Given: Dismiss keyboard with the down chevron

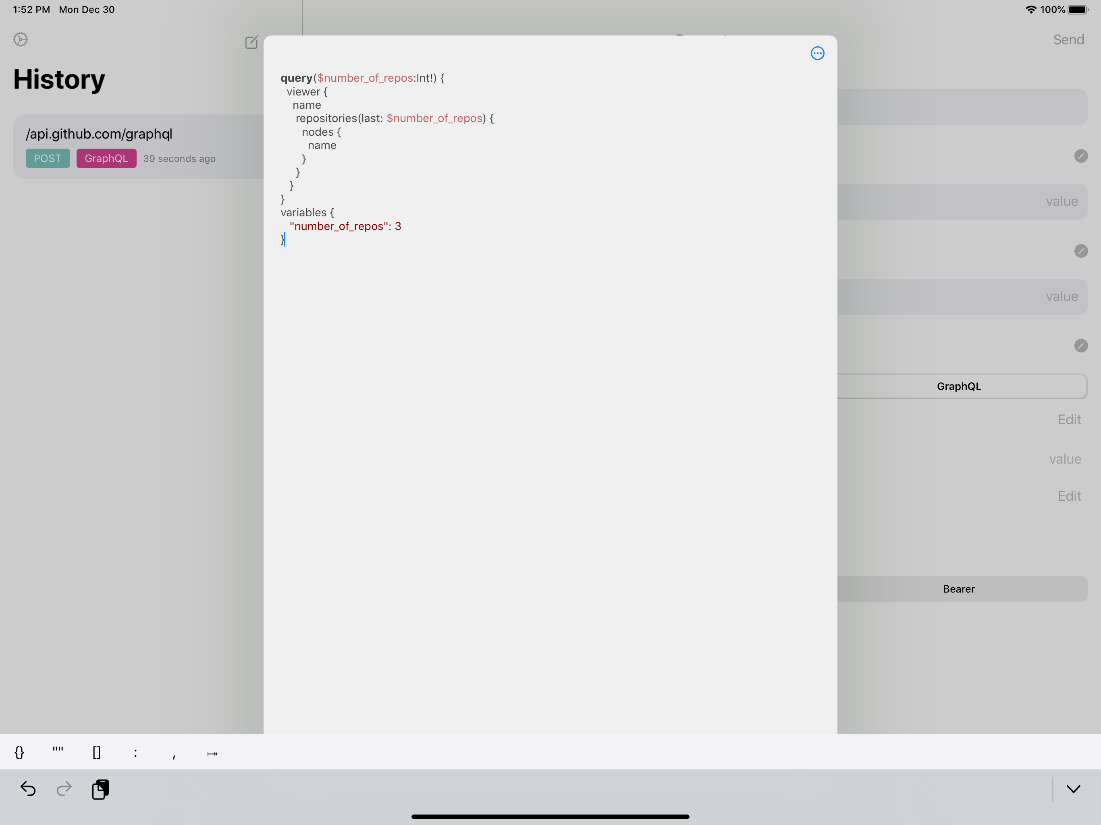Looking at the screenshot, I should [1073, 789].
